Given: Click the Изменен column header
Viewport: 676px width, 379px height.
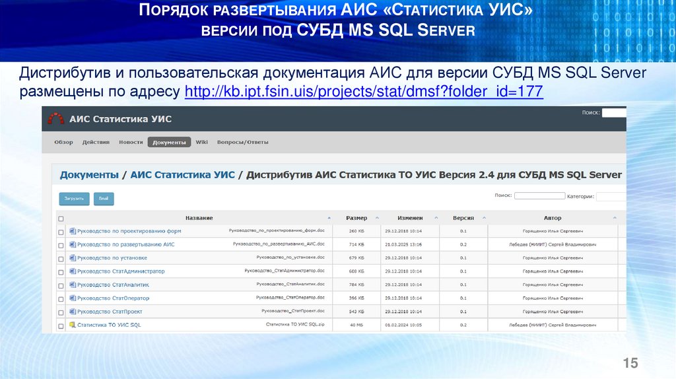Looking at the screenshot, I should (410, 218).
